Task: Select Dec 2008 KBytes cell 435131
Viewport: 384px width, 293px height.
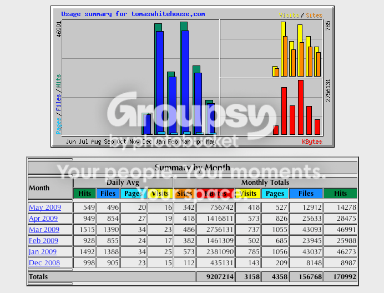Action: point(215,263)
